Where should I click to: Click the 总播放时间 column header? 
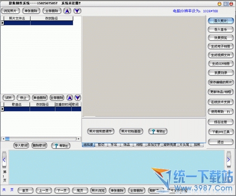[x=63, y=105]
